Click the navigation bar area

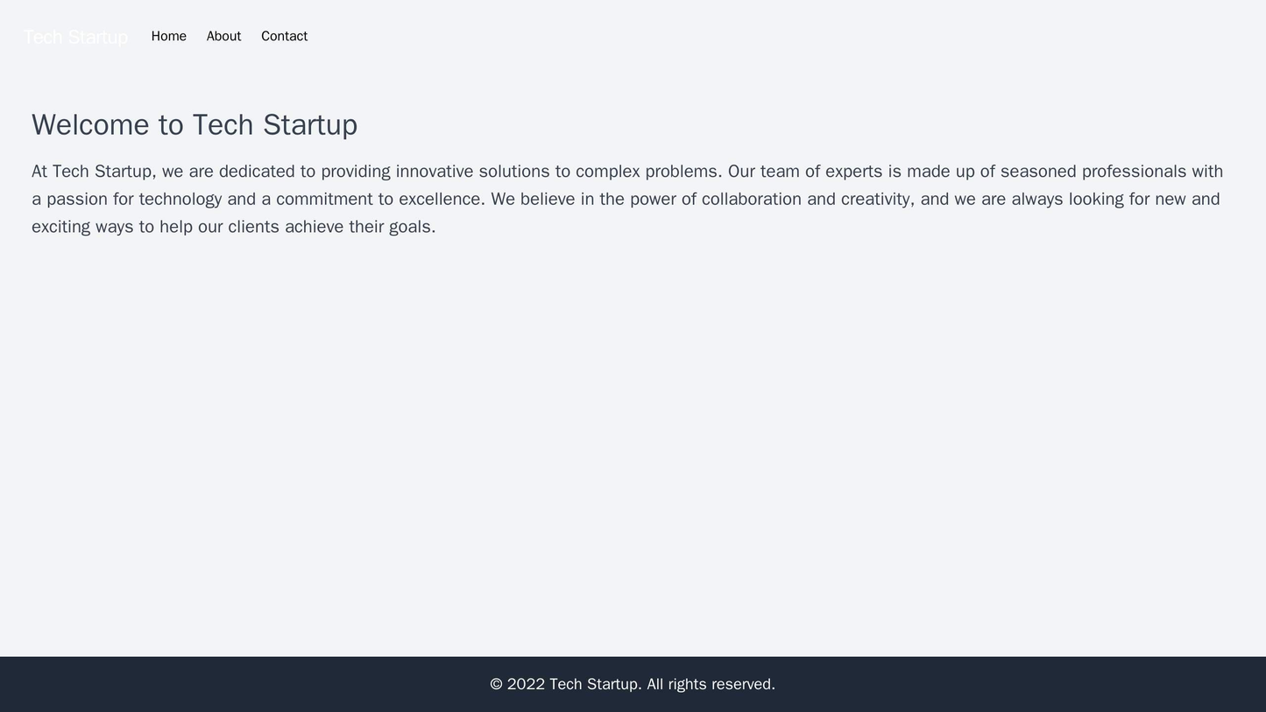(x=633, y=37)
